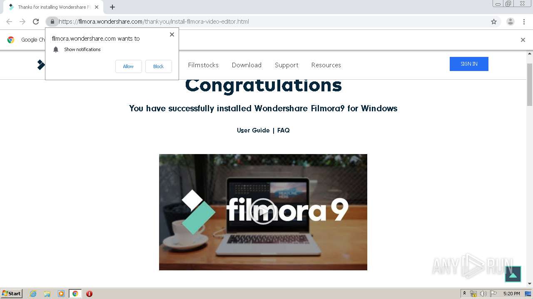This screenshot has height=299, width=533.
Task: Click the volume speaker tray icon
Action: point(483,294)
